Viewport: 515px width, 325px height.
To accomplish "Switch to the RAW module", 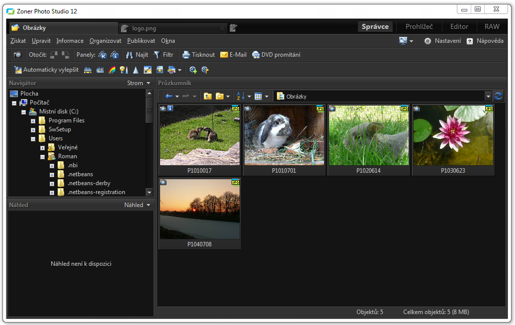I will [492, 27].
